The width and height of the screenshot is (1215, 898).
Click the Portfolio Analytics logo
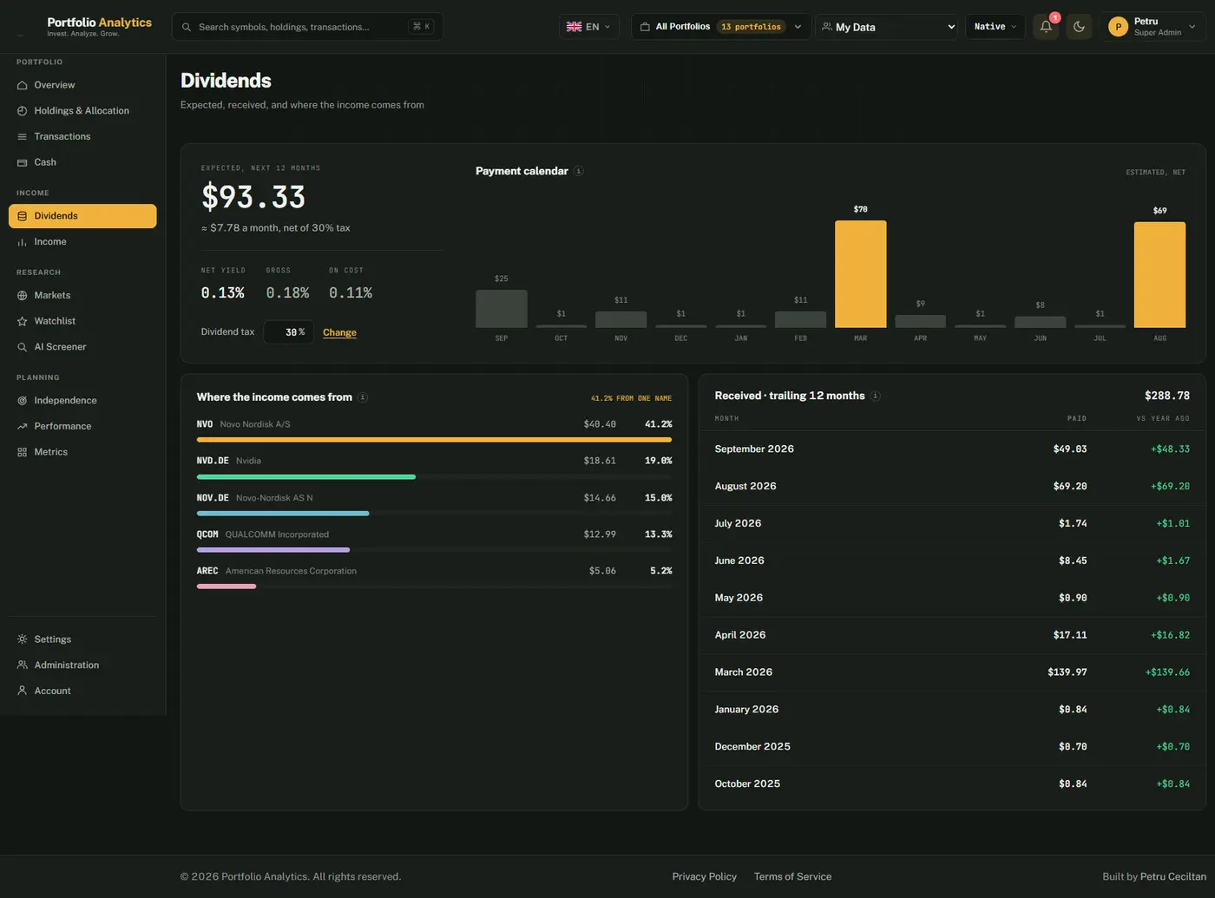tap(99, 27)
